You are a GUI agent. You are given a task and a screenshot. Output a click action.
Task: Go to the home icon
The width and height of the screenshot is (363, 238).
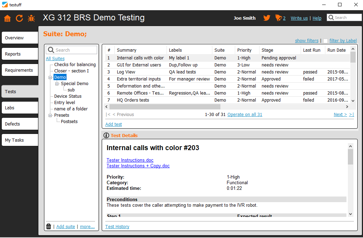[x=7, y=18]
